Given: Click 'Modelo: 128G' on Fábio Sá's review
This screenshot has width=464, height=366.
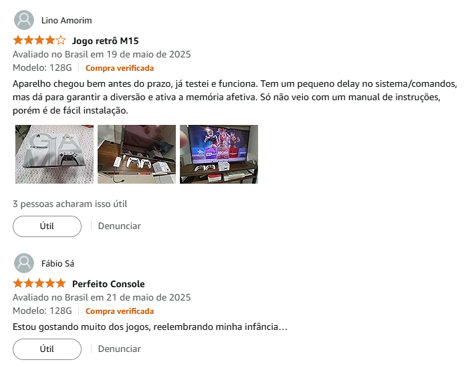Looking at the screenshot, I should [x=42, y=311].
